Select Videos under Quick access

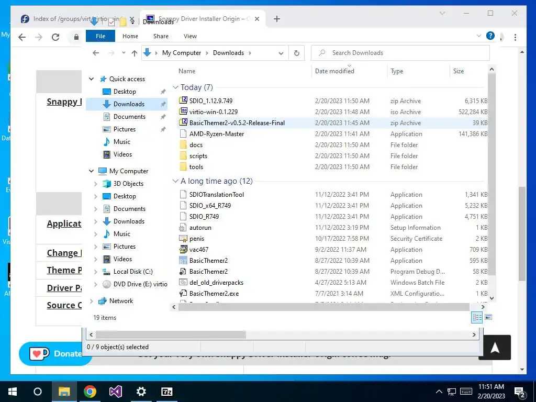[122, 154]
